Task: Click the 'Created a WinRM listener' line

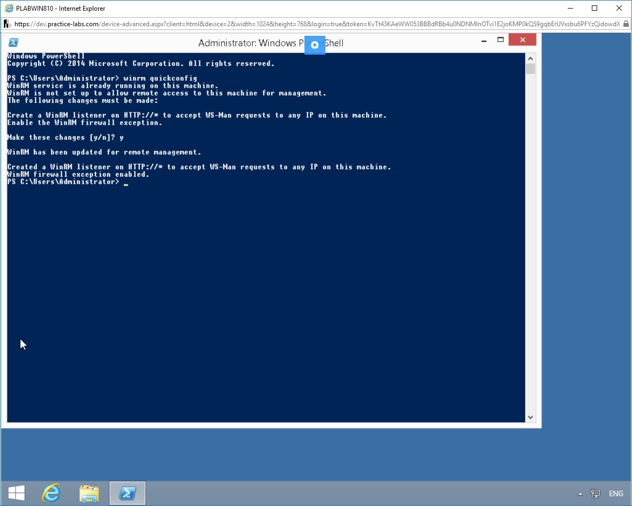Action: 199,167
